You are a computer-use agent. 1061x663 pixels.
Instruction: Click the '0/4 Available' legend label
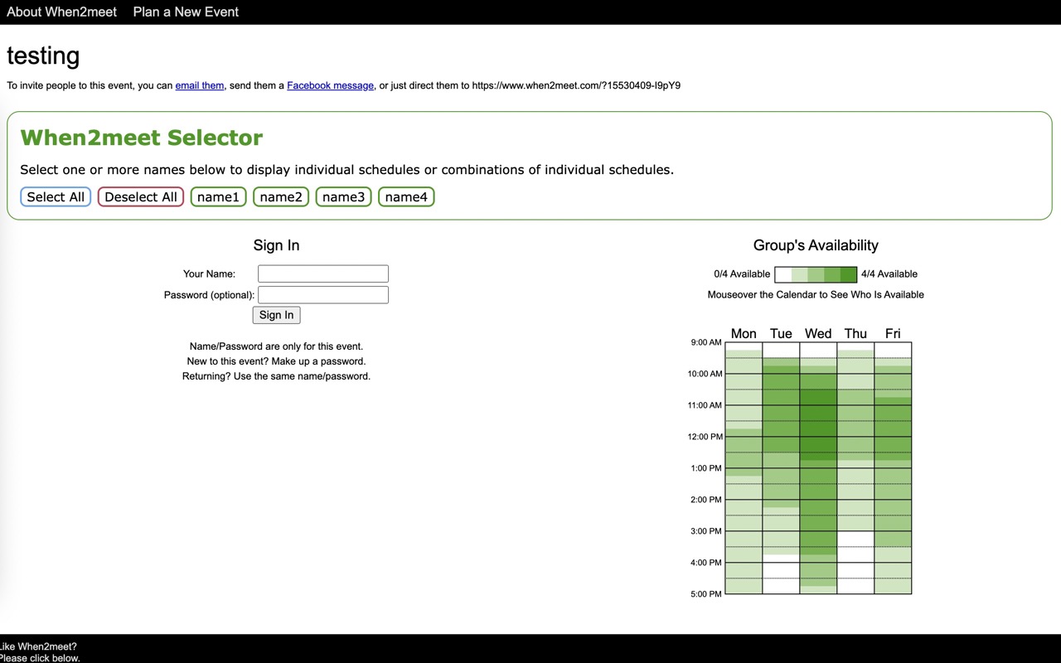click(742, 274)
